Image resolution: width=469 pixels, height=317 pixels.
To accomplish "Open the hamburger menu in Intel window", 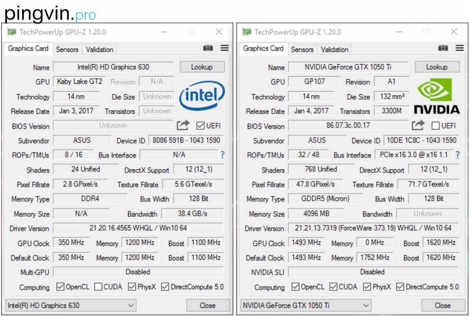I will click(225, 48).
